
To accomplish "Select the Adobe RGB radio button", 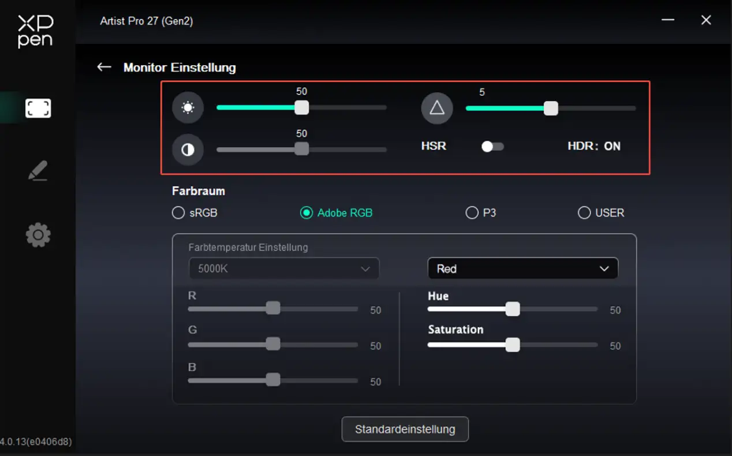I will pyautogui.click(x=306, y=213).
